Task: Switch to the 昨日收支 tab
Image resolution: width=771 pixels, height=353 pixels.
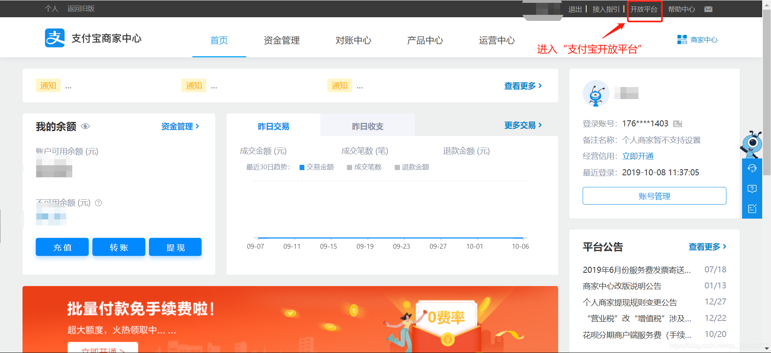Action: pos(367,126)
